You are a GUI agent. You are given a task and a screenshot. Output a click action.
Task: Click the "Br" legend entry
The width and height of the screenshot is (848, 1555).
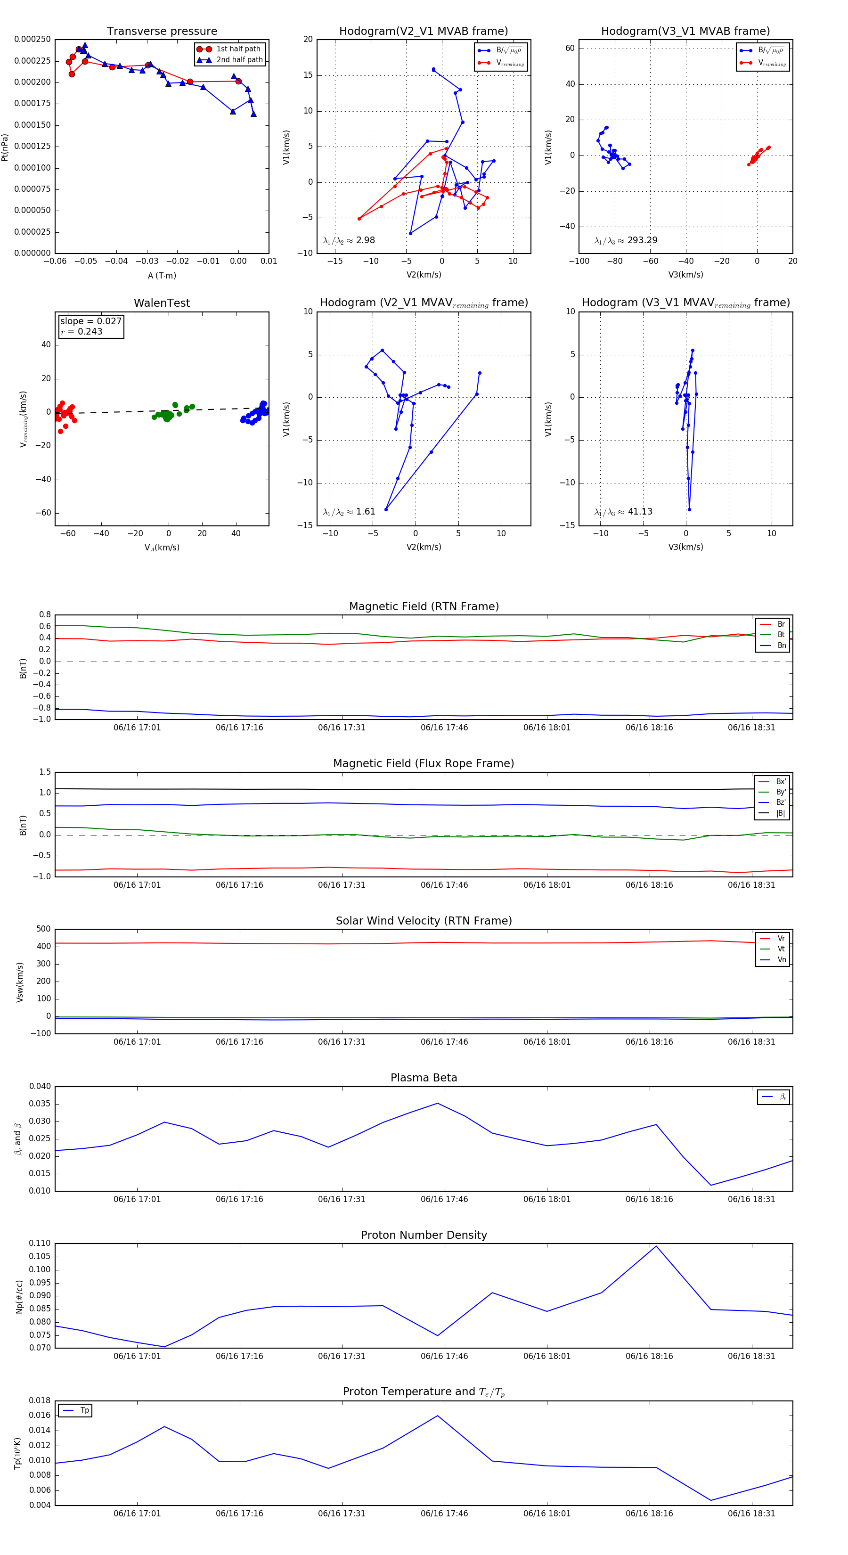[773, 624]
